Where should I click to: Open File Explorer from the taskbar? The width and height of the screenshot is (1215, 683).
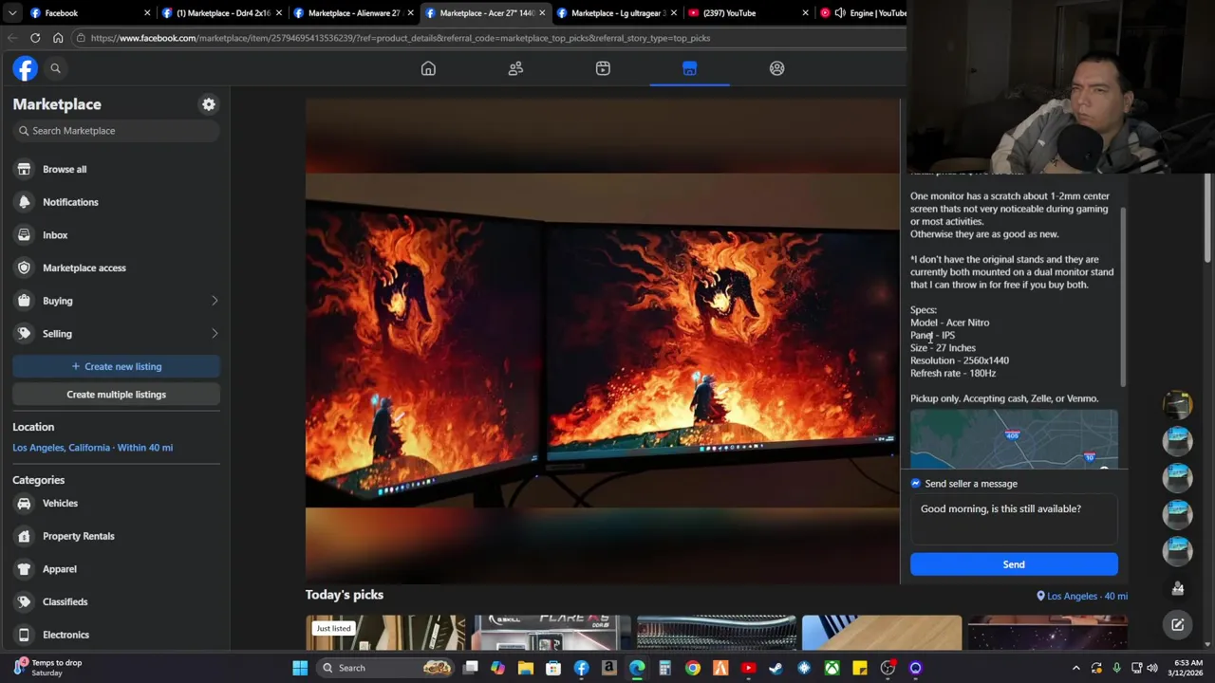526,668
